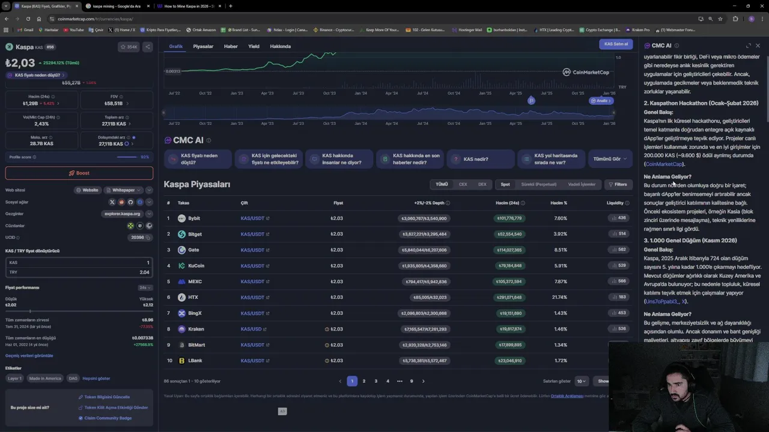Switch to Haber tab
The image size is (769, 432).
pyautogui.click(x=231, y=46)
